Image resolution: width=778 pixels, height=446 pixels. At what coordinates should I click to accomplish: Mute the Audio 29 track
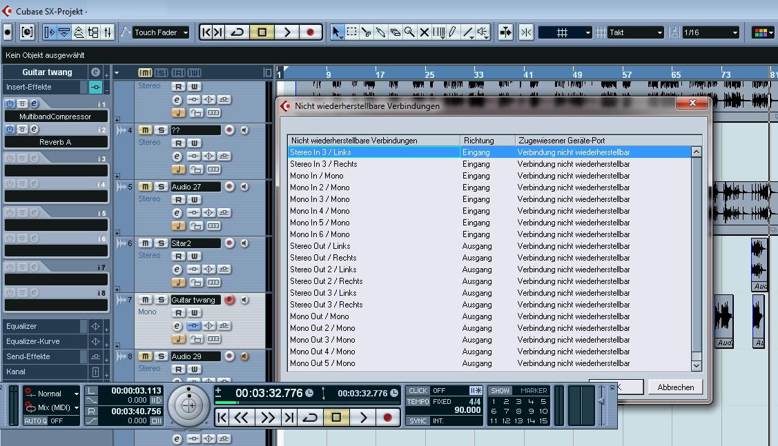coord(145,356)
